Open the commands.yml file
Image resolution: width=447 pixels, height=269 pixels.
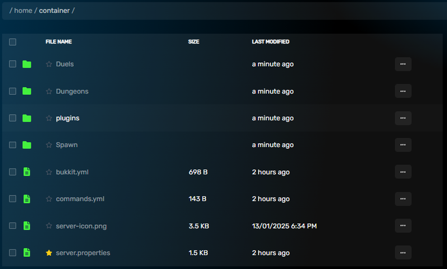pyautogui.click(x=80, y=199)
